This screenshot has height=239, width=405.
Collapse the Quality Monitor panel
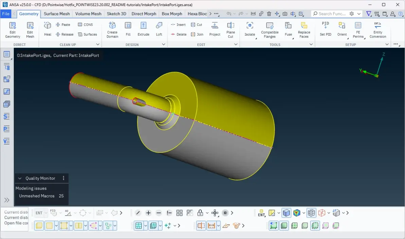point(20,178)
